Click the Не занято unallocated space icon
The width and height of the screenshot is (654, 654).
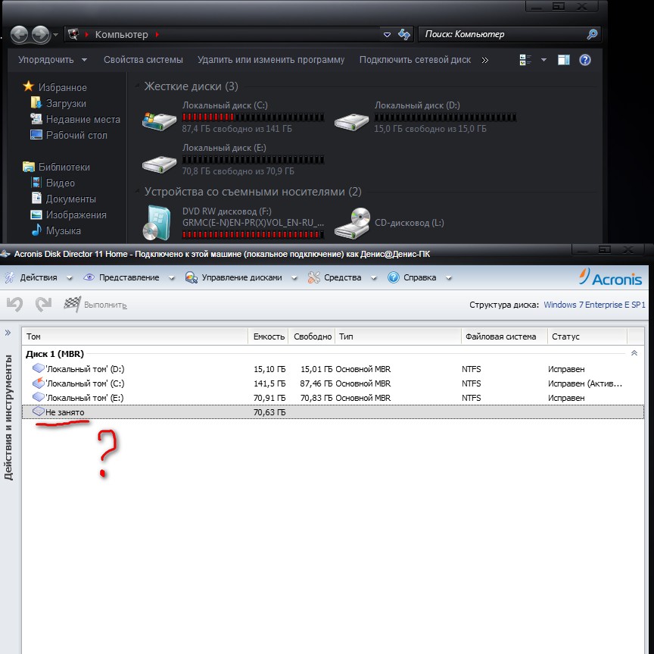[x=39, y=411]
